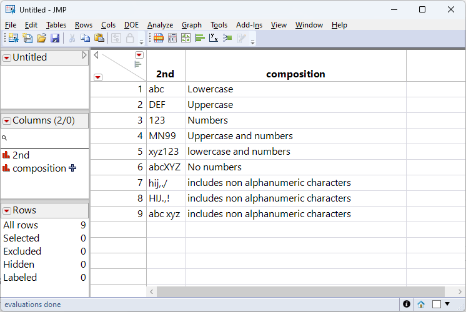The width and height of the screenshot is (466, 312).
Task: Collapse the data table panels with the left triangle
Action: tap(96, 55)
